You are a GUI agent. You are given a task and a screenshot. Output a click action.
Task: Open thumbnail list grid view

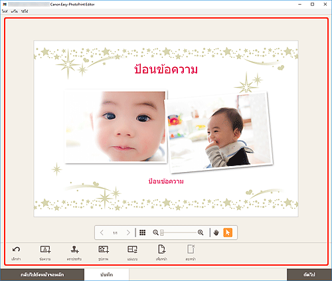point(143,233)
